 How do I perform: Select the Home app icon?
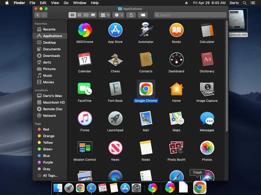click(x=176, y=89)
